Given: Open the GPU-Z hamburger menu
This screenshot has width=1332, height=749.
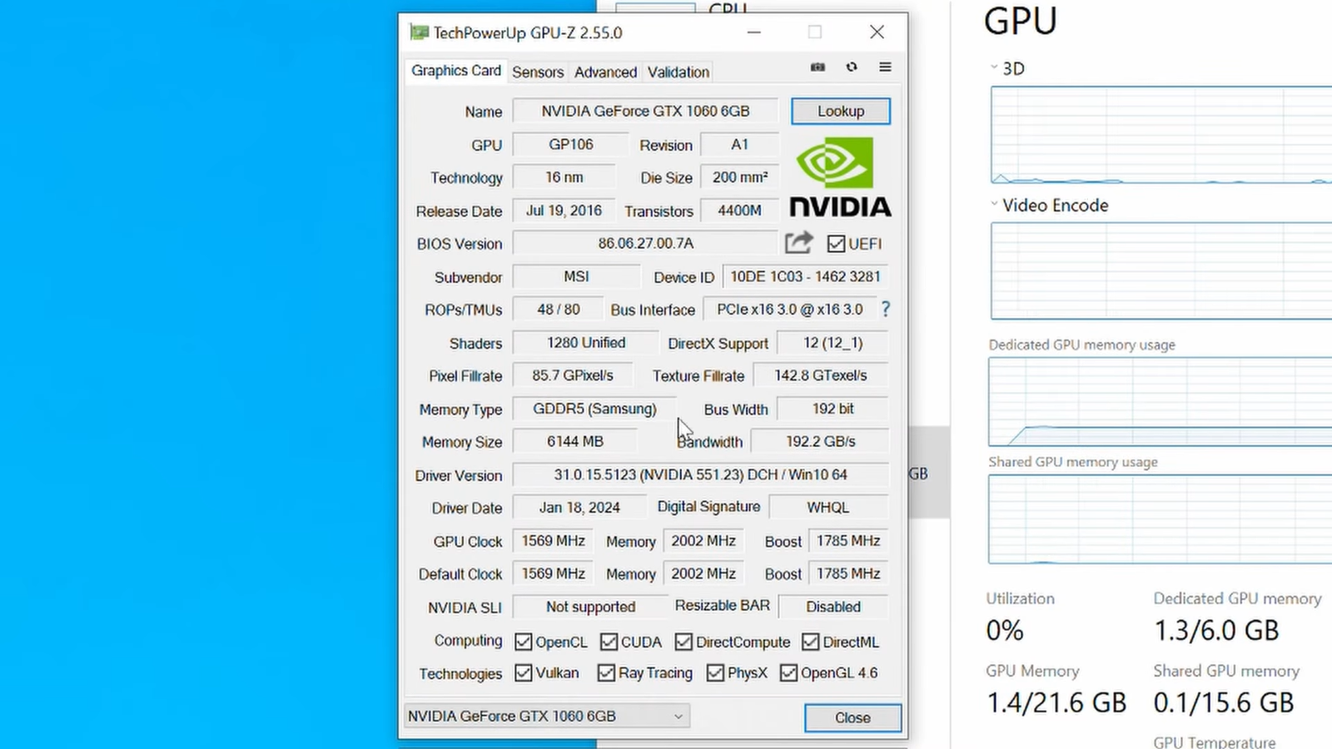Looking at the screenshot, I should pos(885,67).
